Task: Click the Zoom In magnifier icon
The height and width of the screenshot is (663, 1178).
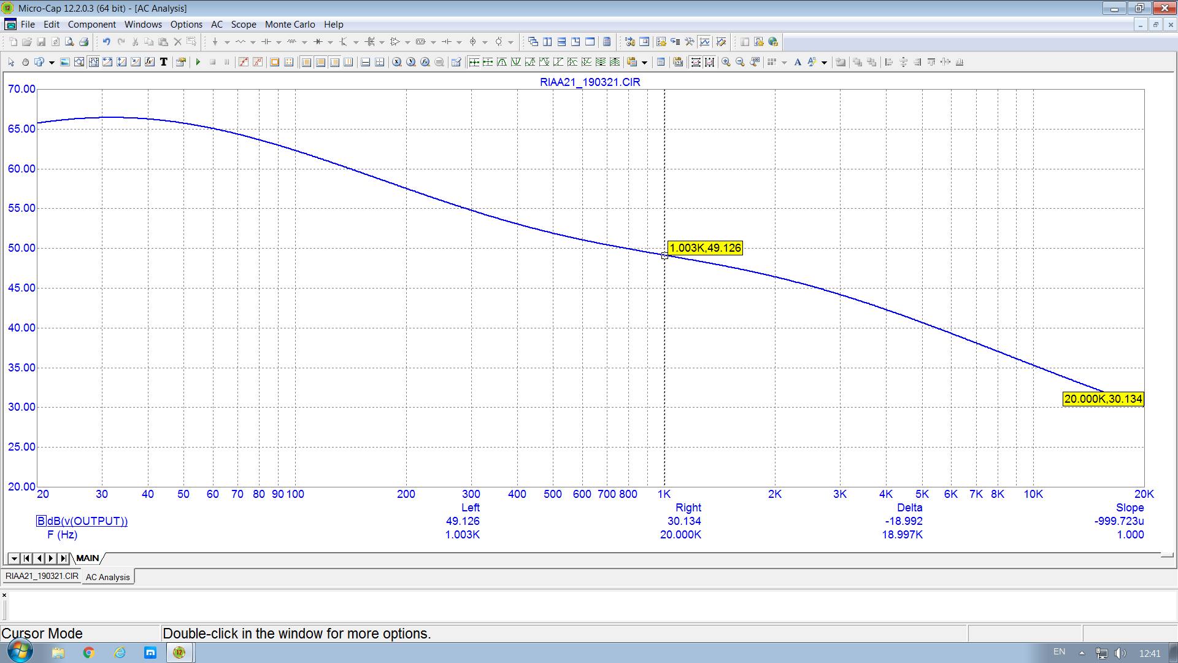Action: pos(726,62)
